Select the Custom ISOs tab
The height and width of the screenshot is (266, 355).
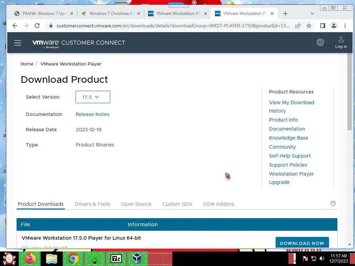(x=177, y=204)
